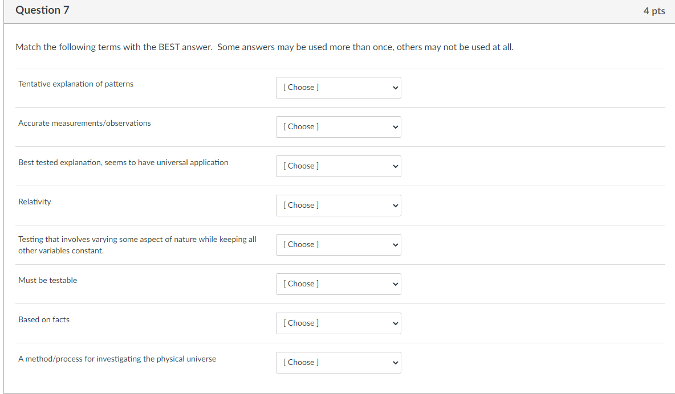Click chevron arrow in Tentative explanation dropdown

pos(395,88)
